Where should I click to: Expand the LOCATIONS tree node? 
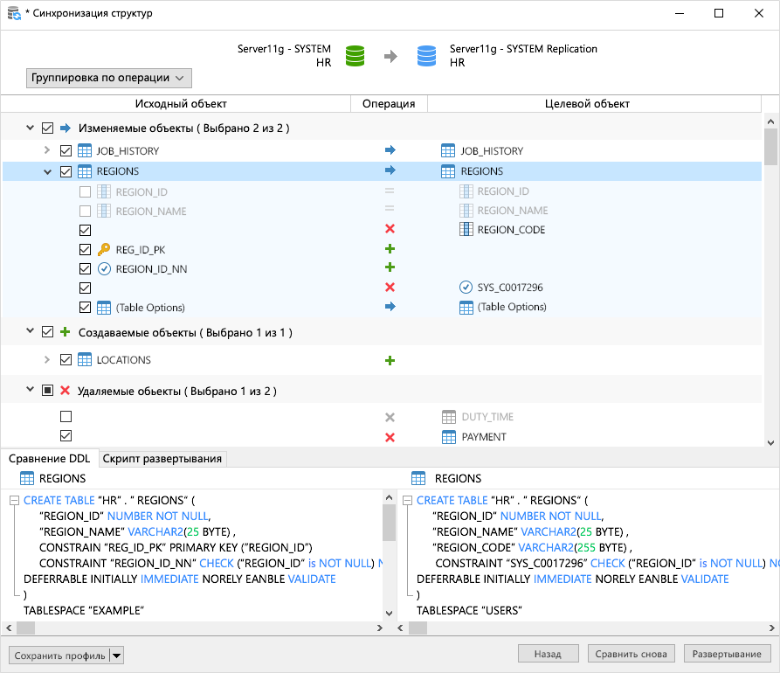(x=48, y=360)
